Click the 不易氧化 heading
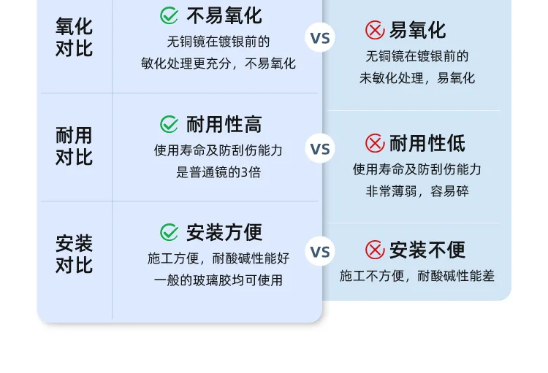The height and width of the screenshot is (373, 548). point(224,16)
